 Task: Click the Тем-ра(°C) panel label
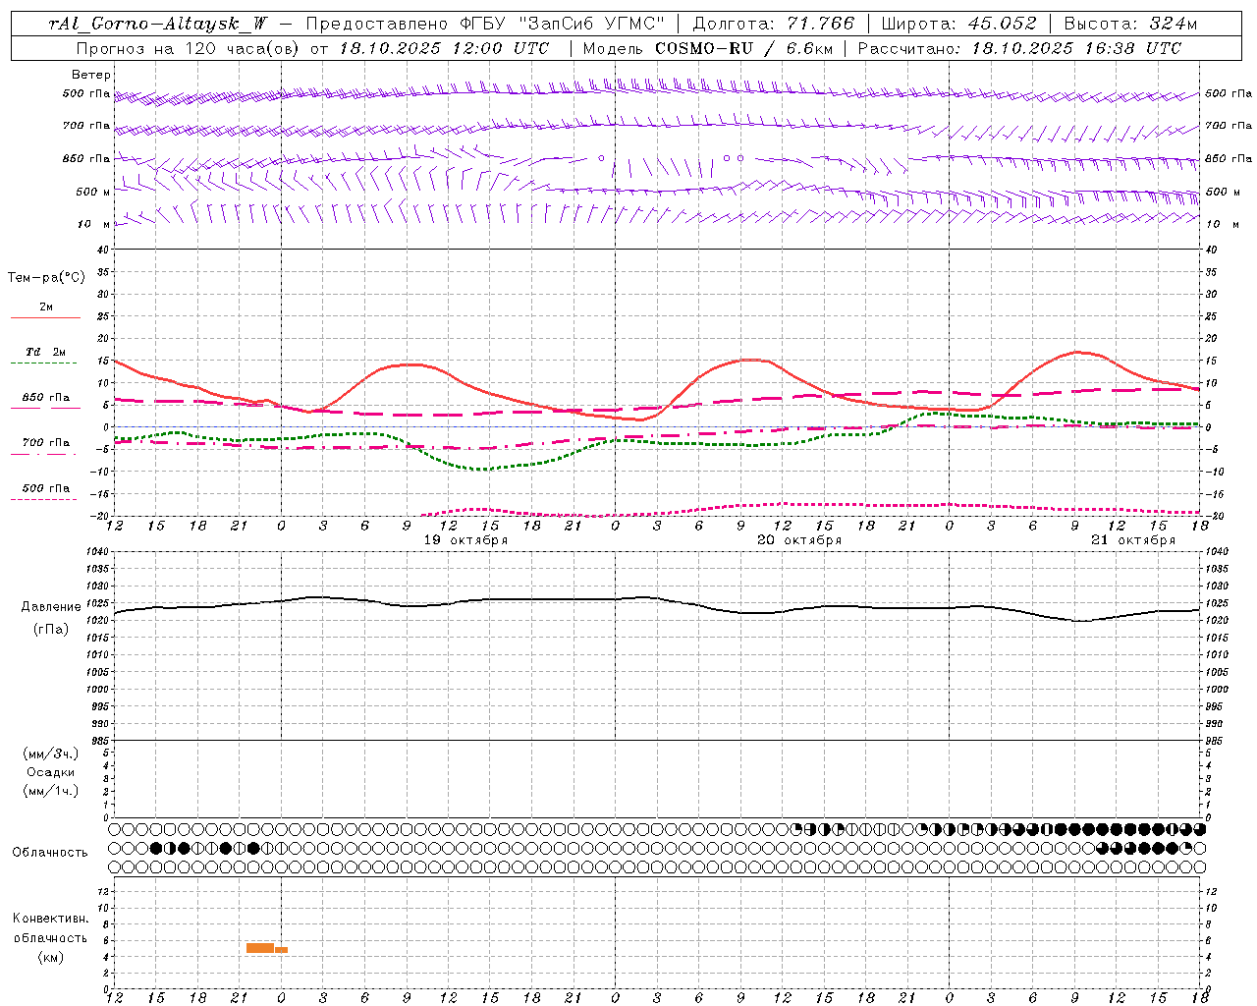click(x=46, y=278)
